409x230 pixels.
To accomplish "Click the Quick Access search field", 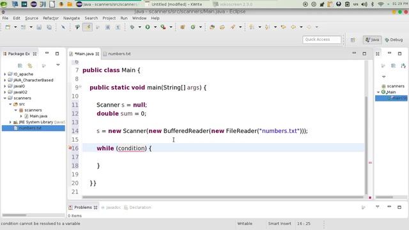I will coord(321,40).
